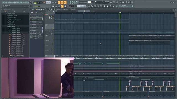
Task: Open the TOOLS menu
Action: tap(24, 2)
